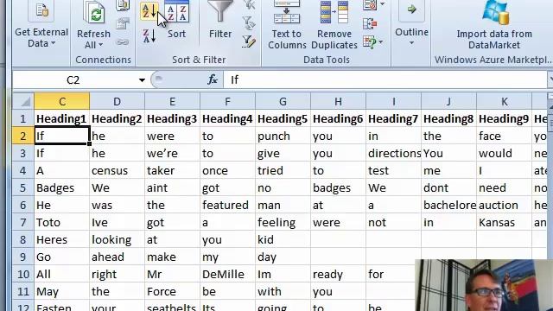Click the Name Box showing C2

[x=73, y=80]
